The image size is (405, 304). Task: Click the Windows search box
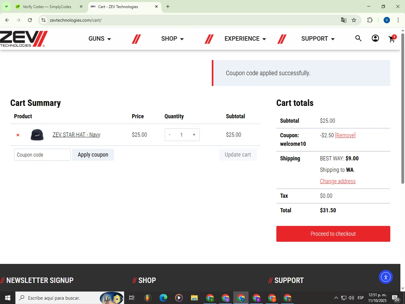(70, 298)
